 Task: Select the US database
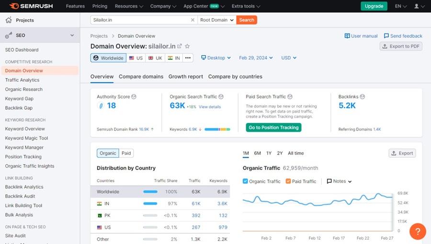click(x=136, y=58)
